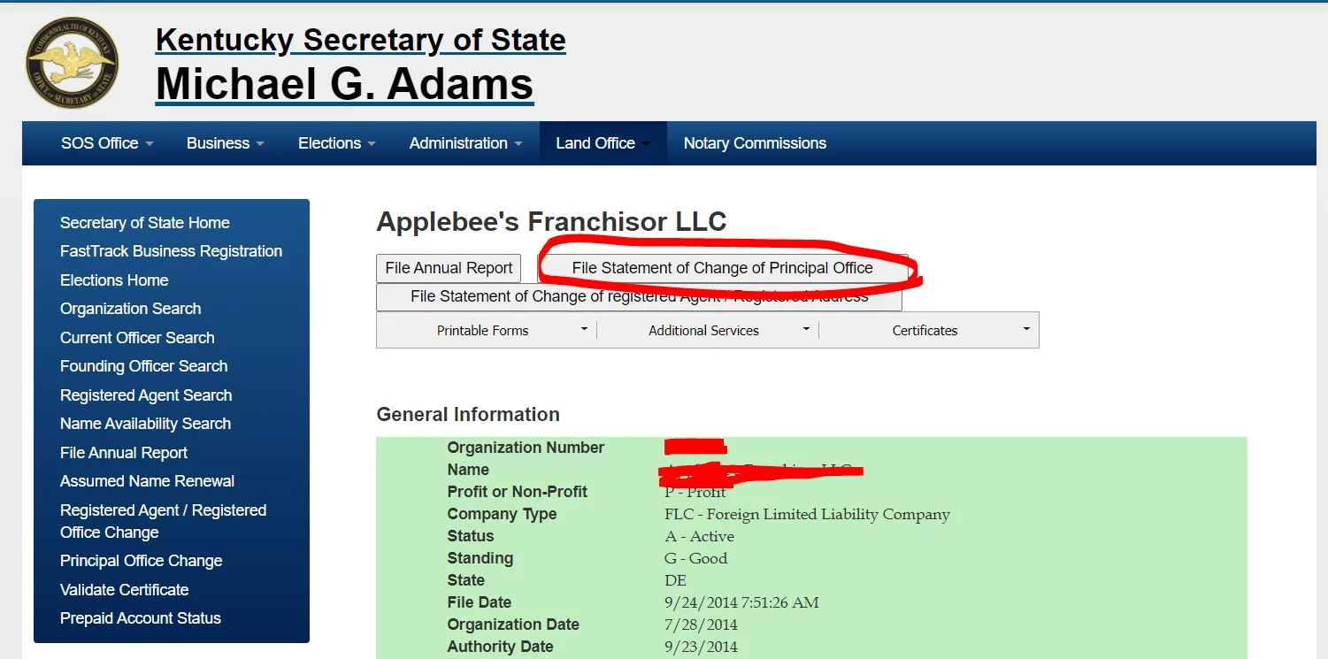Open the SOS Office dropdown menu
Image resolution: width=1328 pixels, height=659 pixels.
(x=106, y=143)
